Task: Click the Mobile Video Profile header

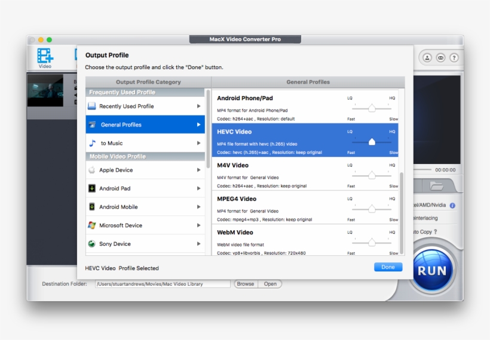Action: coord(145,156)
